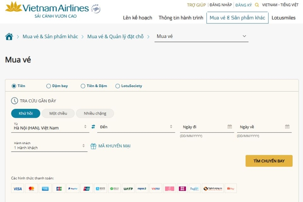
Task: Click the Ngày về return date field
Action: click(x=264, y=127)
